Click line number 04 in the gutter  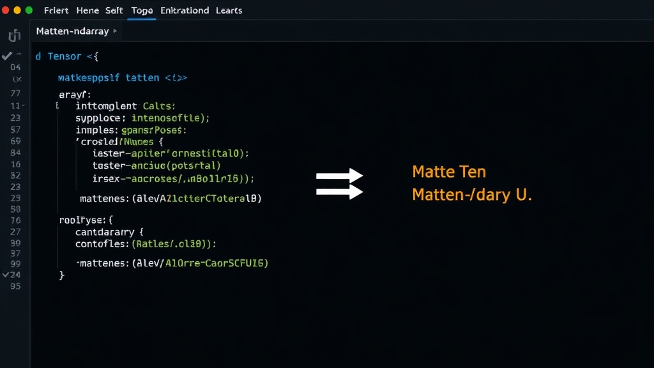point(15,67)
